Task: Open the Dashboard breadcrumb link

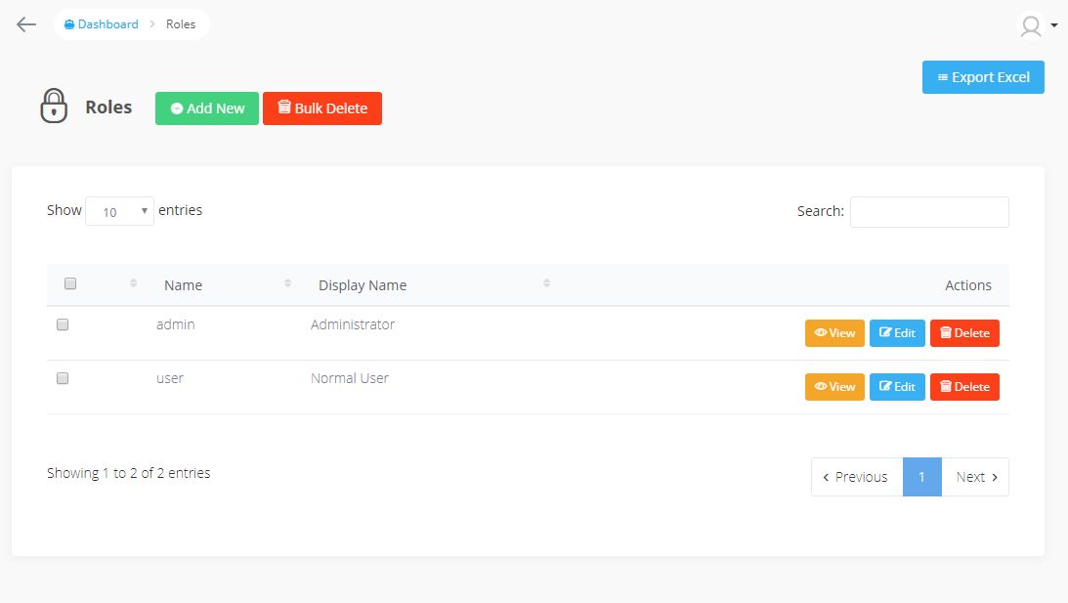Action: click(x=102, y=24)
